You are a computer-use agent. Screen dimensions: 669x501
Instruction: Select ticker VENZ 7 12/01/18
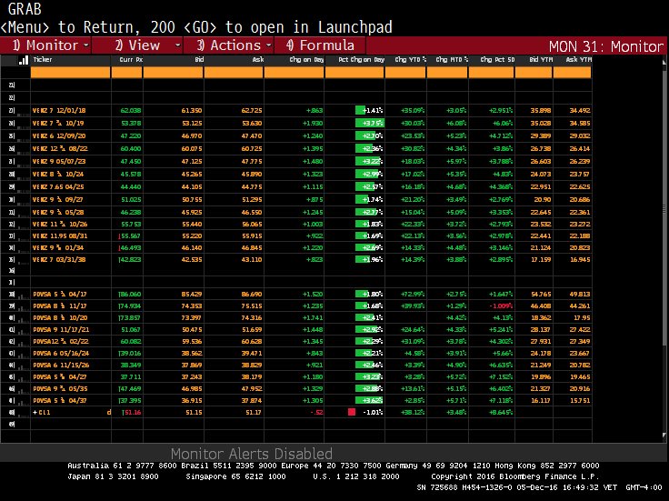tap(59, 111)
